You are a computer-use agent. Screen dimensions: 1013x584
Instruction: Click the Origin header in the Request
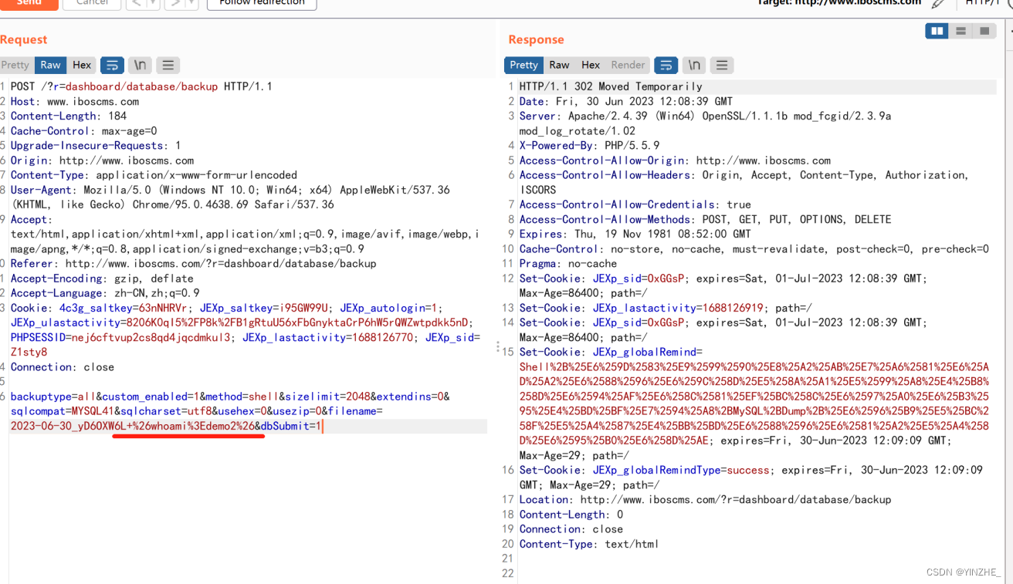click(102, 160)
